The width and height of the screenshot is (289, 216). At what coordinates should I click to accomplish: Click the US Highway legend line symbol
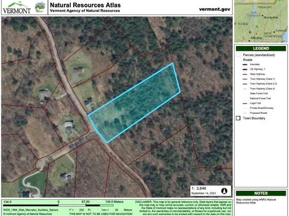point(245,69)
